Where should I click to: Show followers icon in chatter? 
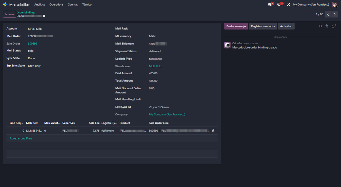333,26
